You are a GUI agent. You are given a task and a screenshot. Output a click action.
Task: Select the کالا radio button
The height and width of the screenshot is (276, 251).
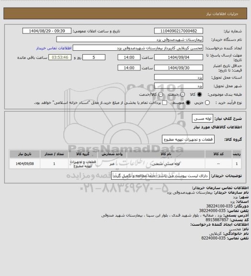click(x=199, y=94)
